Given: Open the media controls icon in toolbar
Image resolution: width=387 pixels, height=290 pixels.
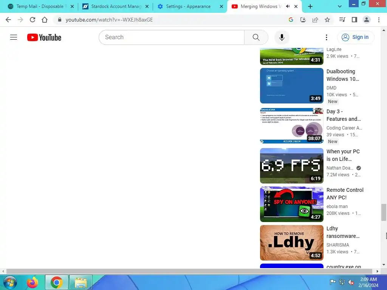Looking at the screenshot, I should [x=342, y=20].
